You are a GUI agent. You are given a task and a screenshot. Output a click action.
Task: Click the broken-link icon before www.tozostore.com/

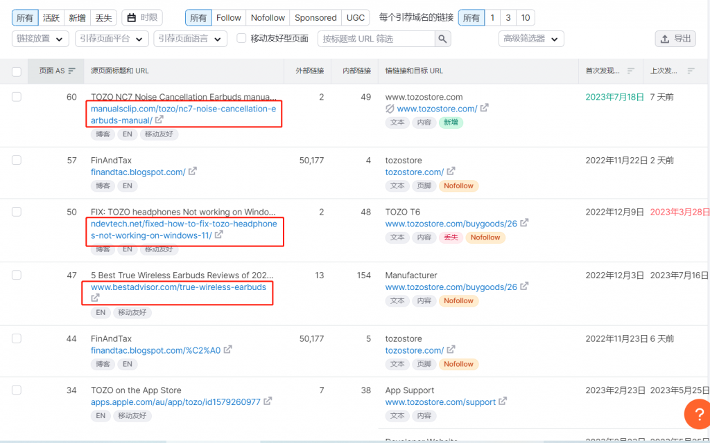click(x=390, y=109)
